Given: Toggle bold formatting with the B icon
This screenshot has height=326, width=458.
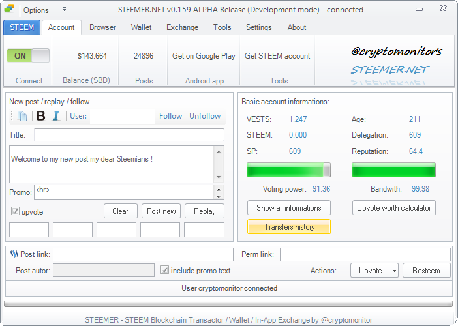Looking at the screenshot, I should pyautogui.click(x=41, y=116).
